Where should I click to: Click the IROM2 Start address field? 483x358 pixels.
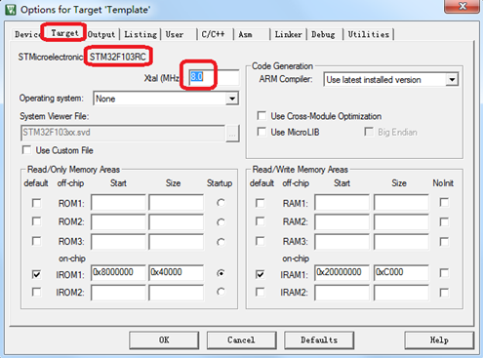pos(118,293)
